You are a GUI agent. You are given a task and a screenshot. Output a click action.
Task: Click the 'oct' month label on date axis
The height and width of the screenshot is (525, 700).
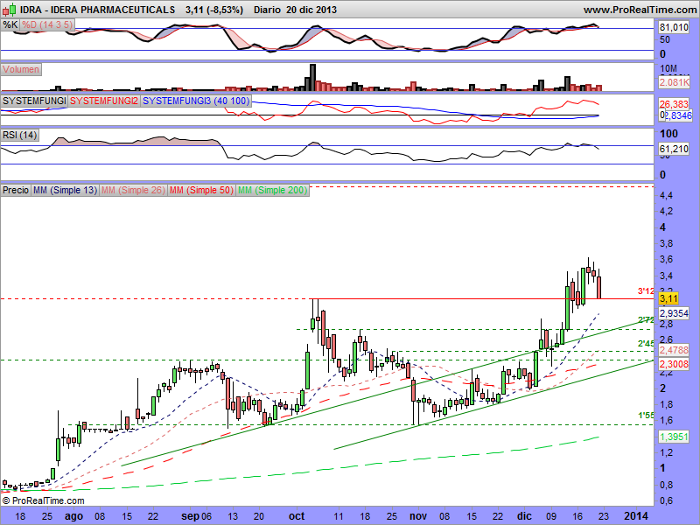coord(297,516)
